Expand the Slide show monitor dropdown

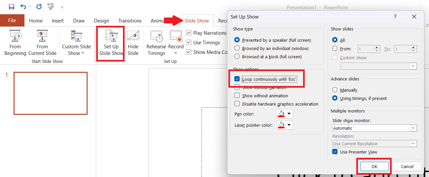pos(413,128)
